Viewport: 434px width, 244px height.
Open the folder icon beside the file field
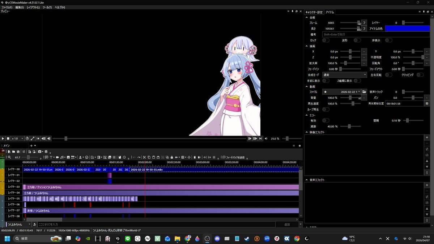point(364,92)
